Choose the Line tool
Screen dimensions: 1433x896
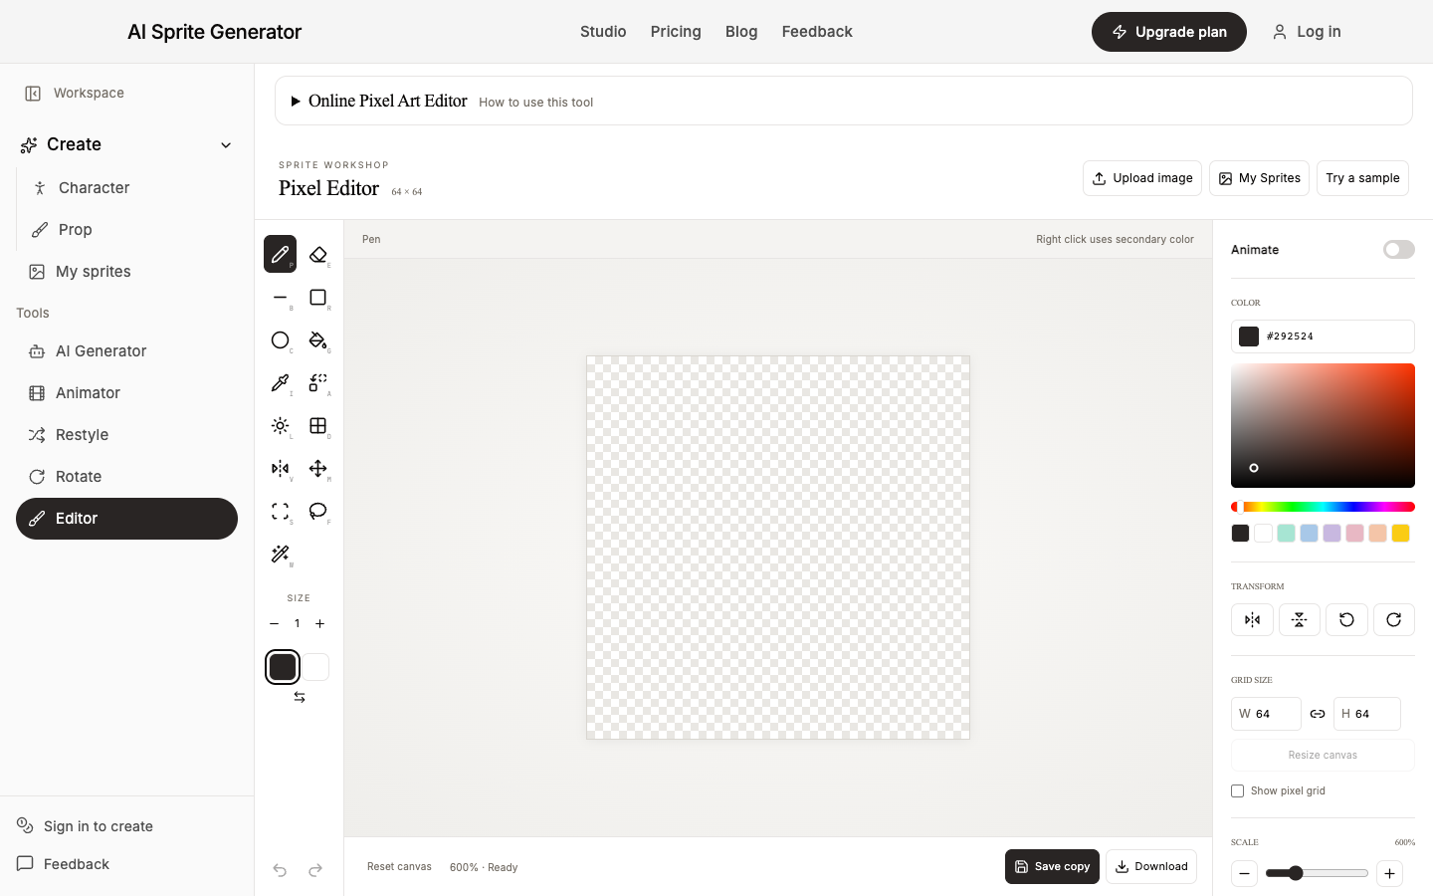(280, 297)
